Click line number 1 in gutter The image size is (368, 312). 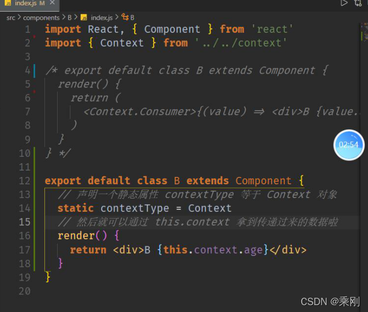[28, 30]
